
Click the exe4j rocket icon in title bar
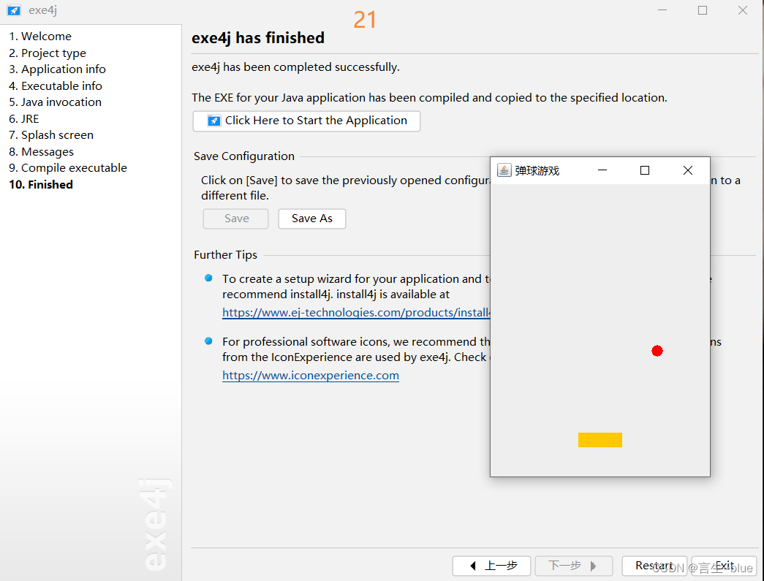[x=14, y=10]
